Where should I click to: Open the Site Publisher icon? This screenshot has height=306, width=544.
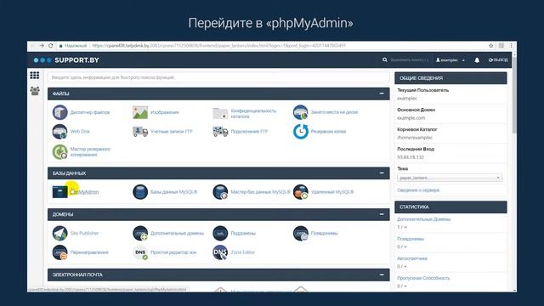[59, 233]
